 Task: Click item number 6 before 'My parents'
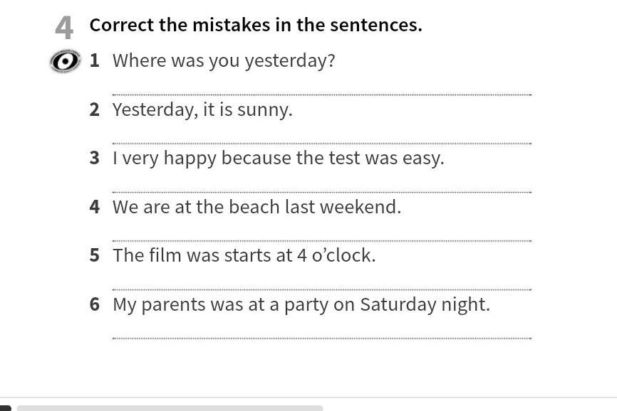95,304
